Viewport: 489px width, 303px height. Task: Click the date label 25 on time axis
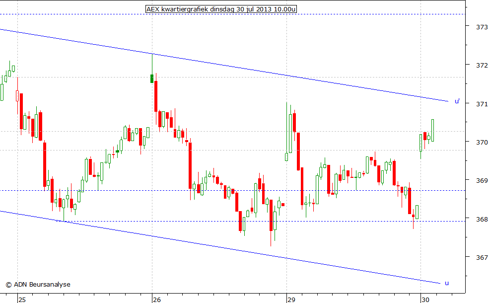pos(22,300)
